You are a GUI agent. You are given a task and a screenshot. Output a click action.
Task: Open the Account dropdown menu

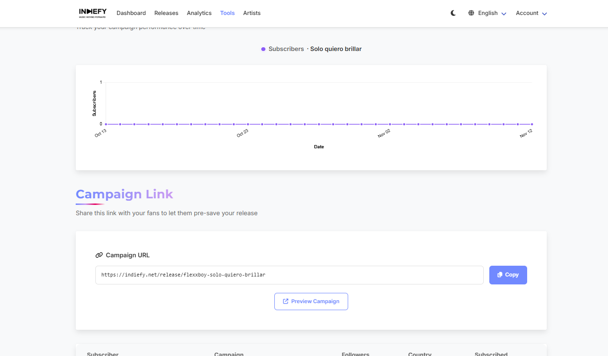click(x=531, y=13)
